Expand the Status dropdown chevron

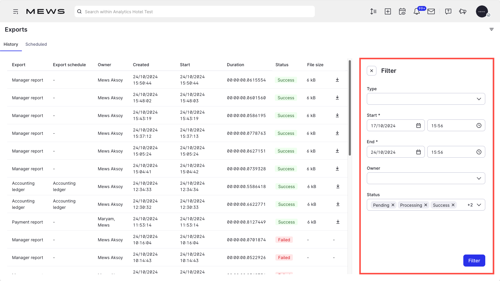pyautogui.click(x=479, y=205)
